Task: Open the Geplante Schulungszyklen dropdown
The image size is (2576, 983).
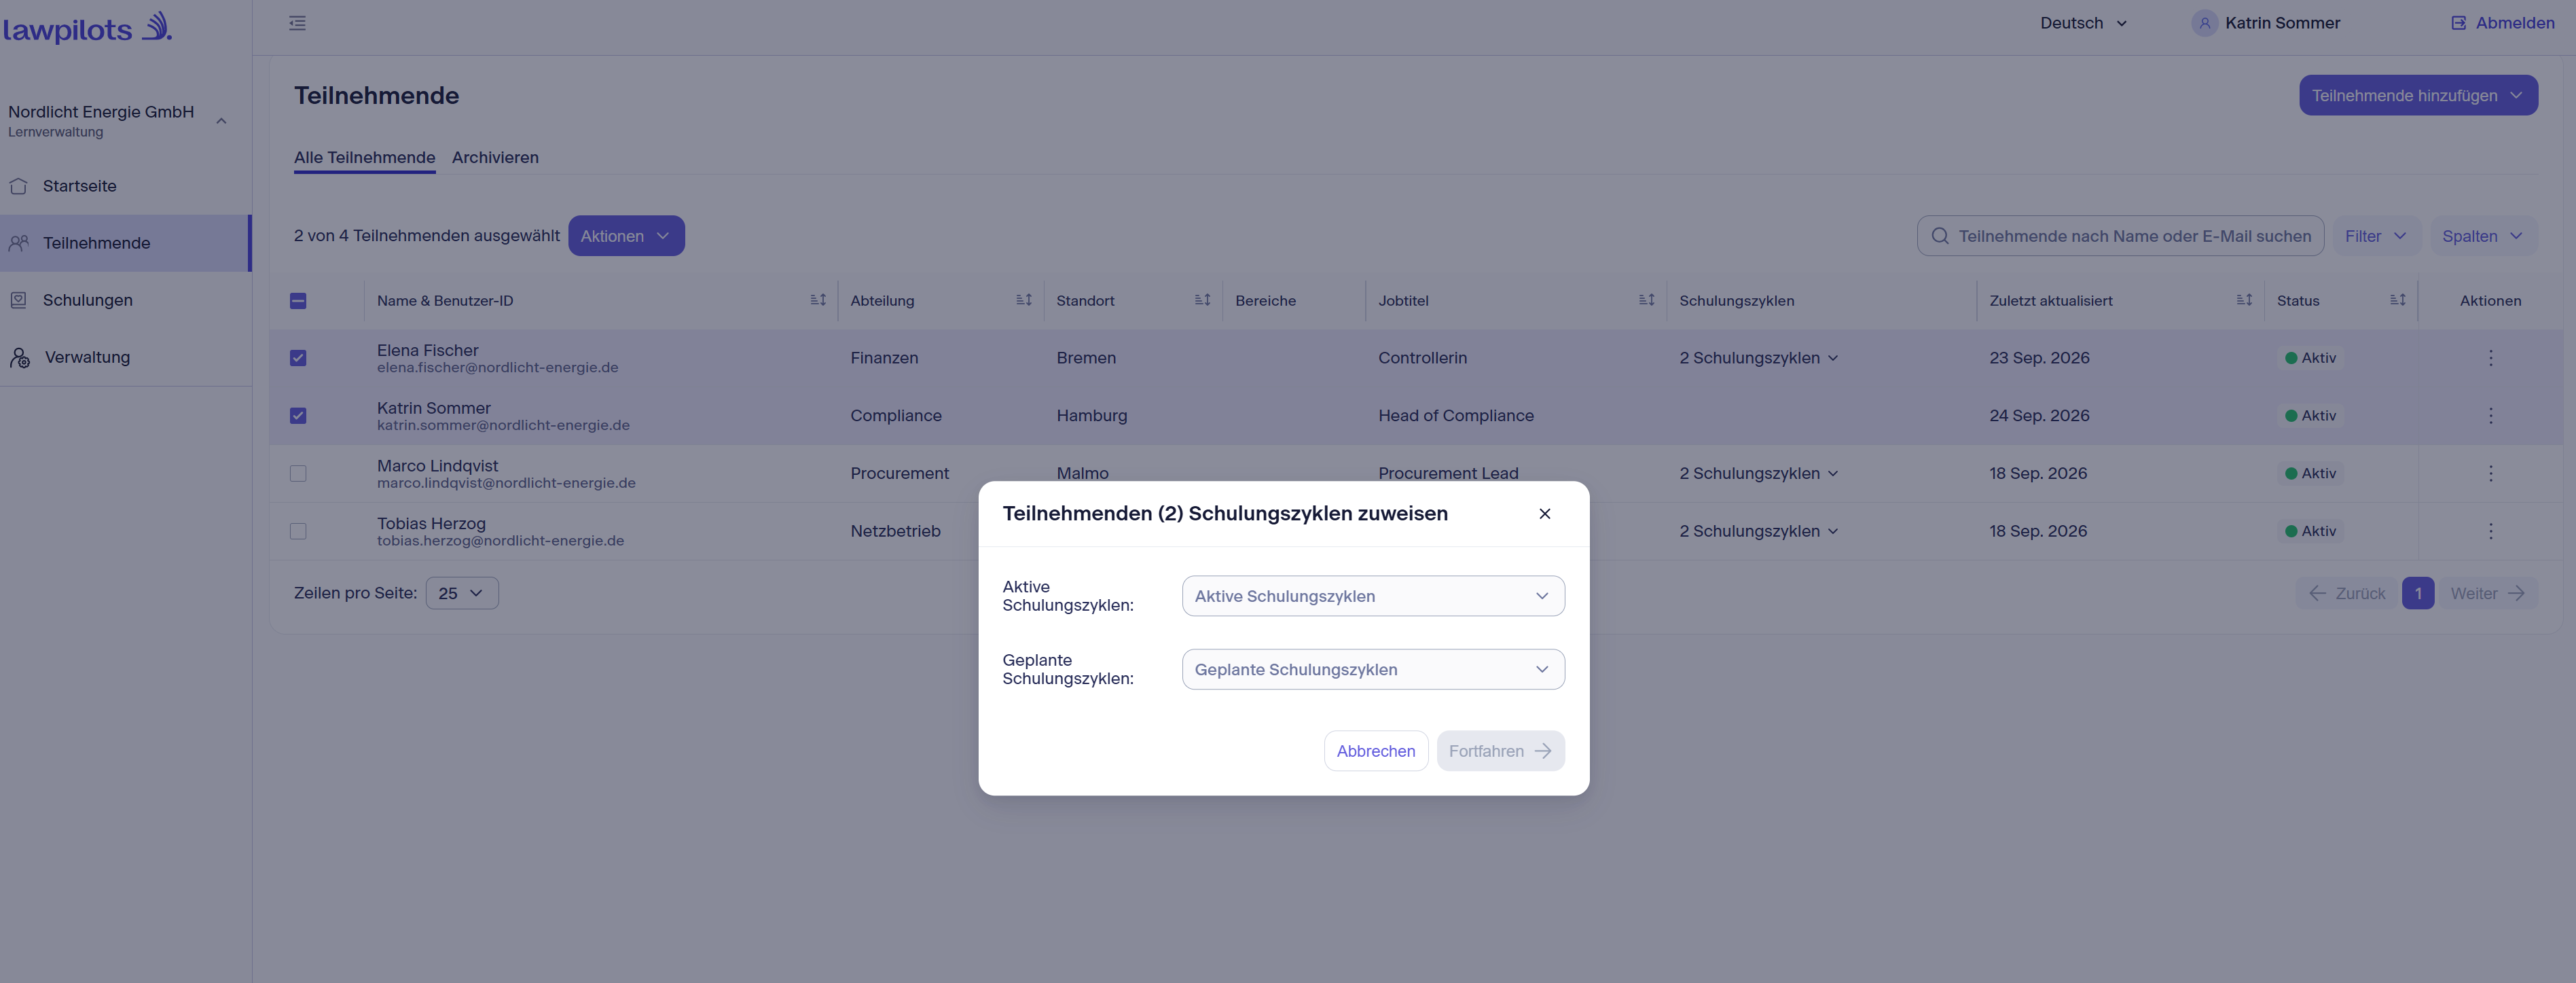Action: [x=1372, y=669]
